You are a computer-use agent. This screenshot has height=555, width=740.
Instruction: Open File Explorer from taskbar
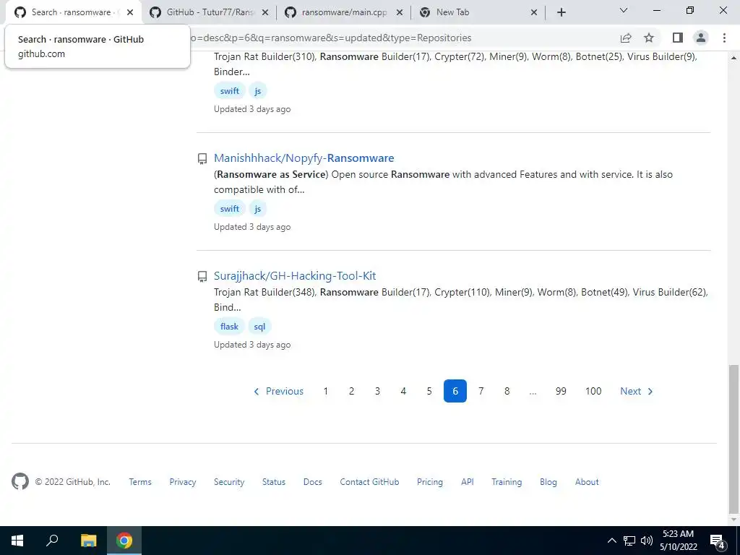point(88,541)
